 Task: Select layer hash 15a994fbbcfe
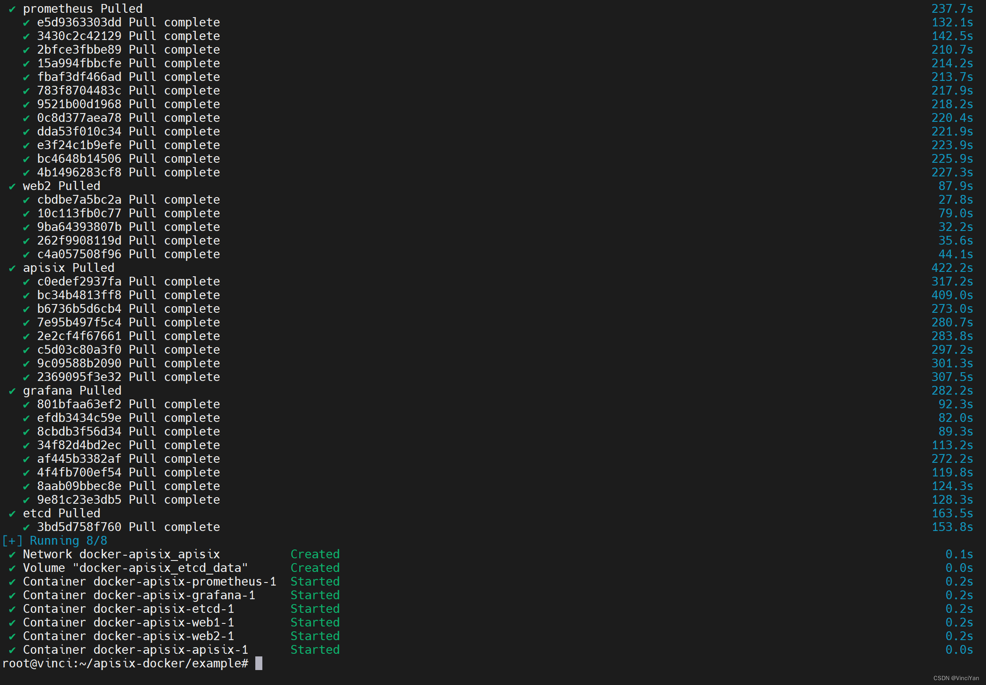[79, 63]
